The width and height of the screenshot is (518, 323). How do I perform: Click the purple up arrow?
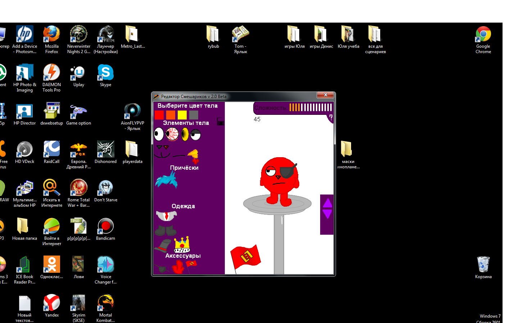click(x=327, y=203)
